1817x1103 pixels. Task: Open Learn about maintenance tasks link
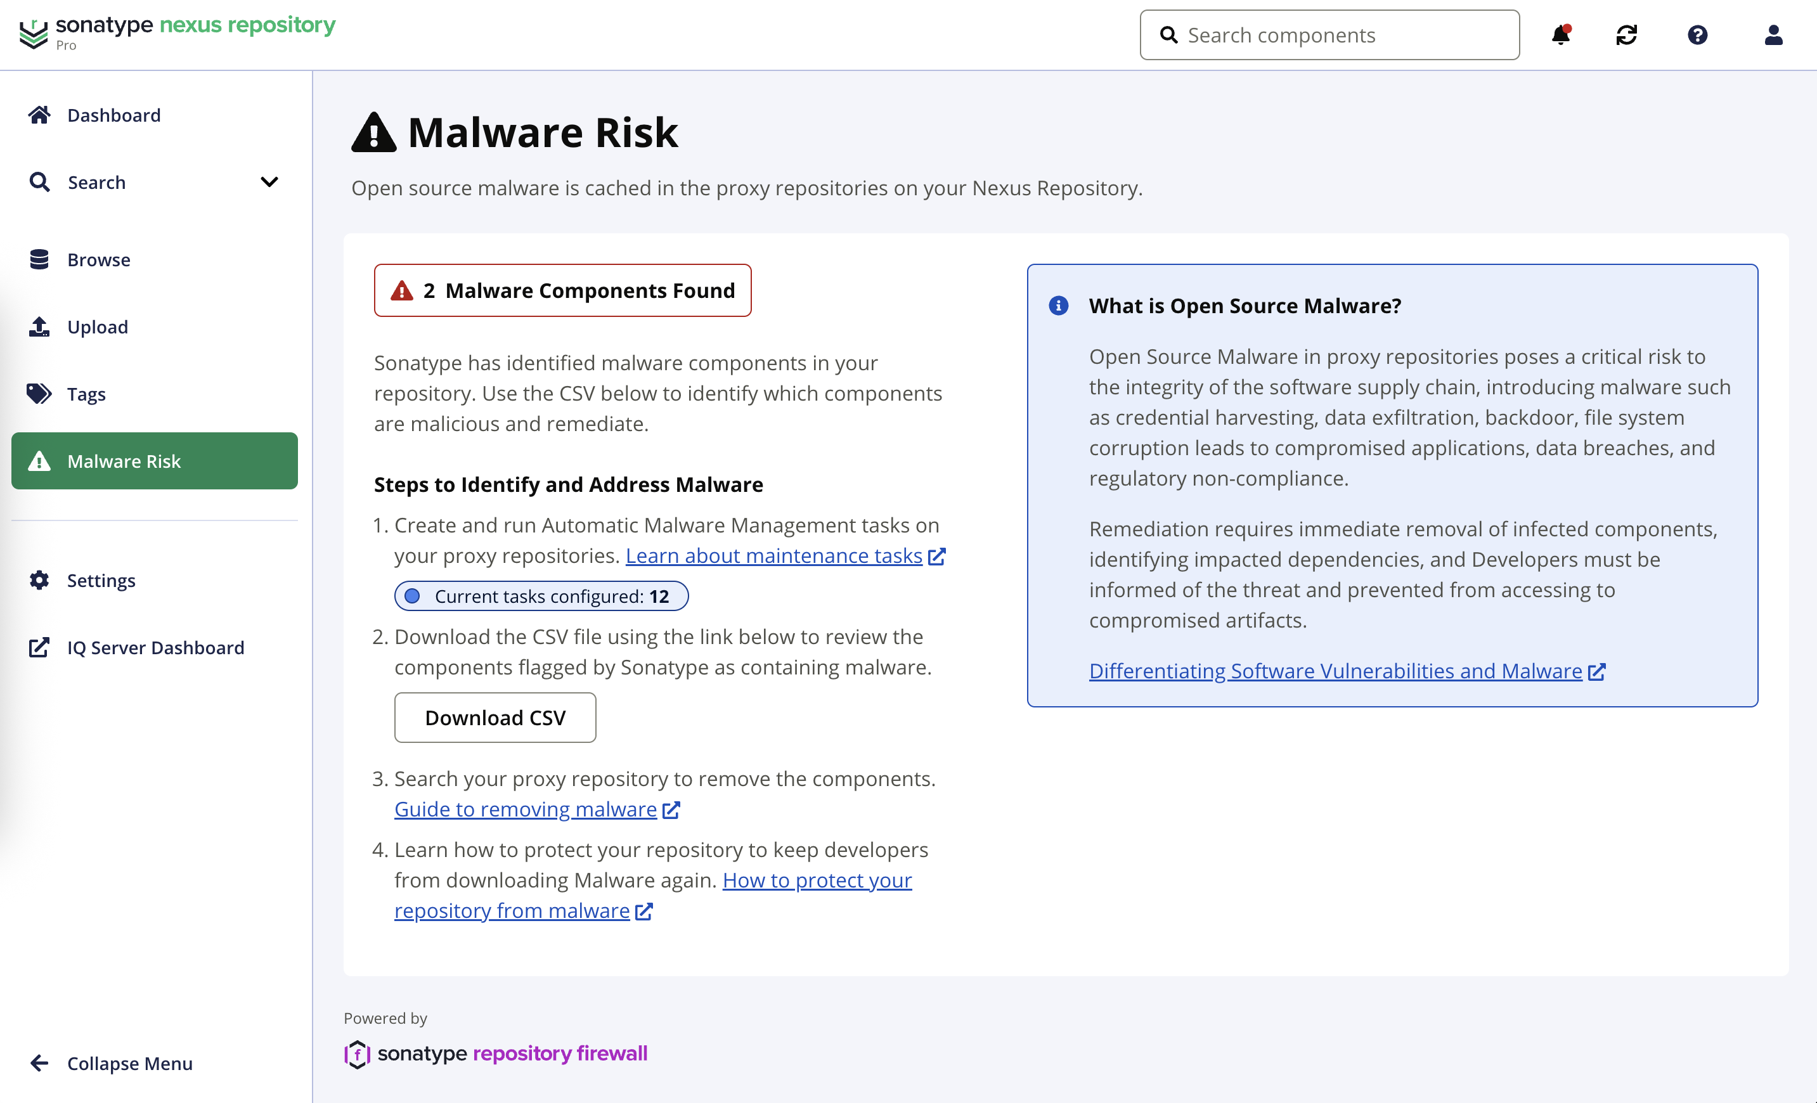coord(773,556)
